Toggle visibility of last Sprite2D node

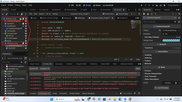(26, 48)
